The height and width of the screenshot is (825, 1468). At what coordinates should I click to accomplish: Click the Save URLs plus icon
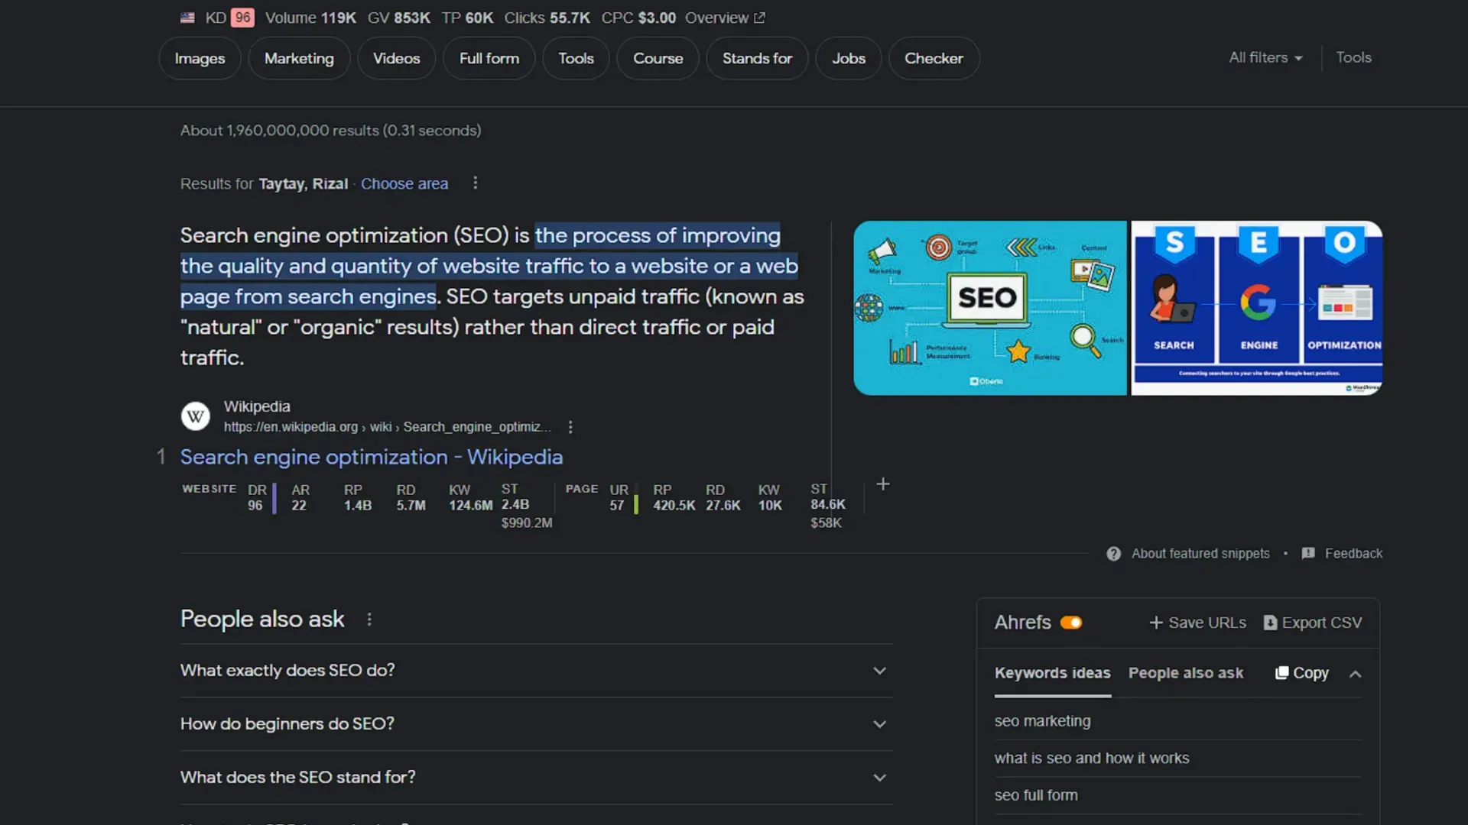1156,623
